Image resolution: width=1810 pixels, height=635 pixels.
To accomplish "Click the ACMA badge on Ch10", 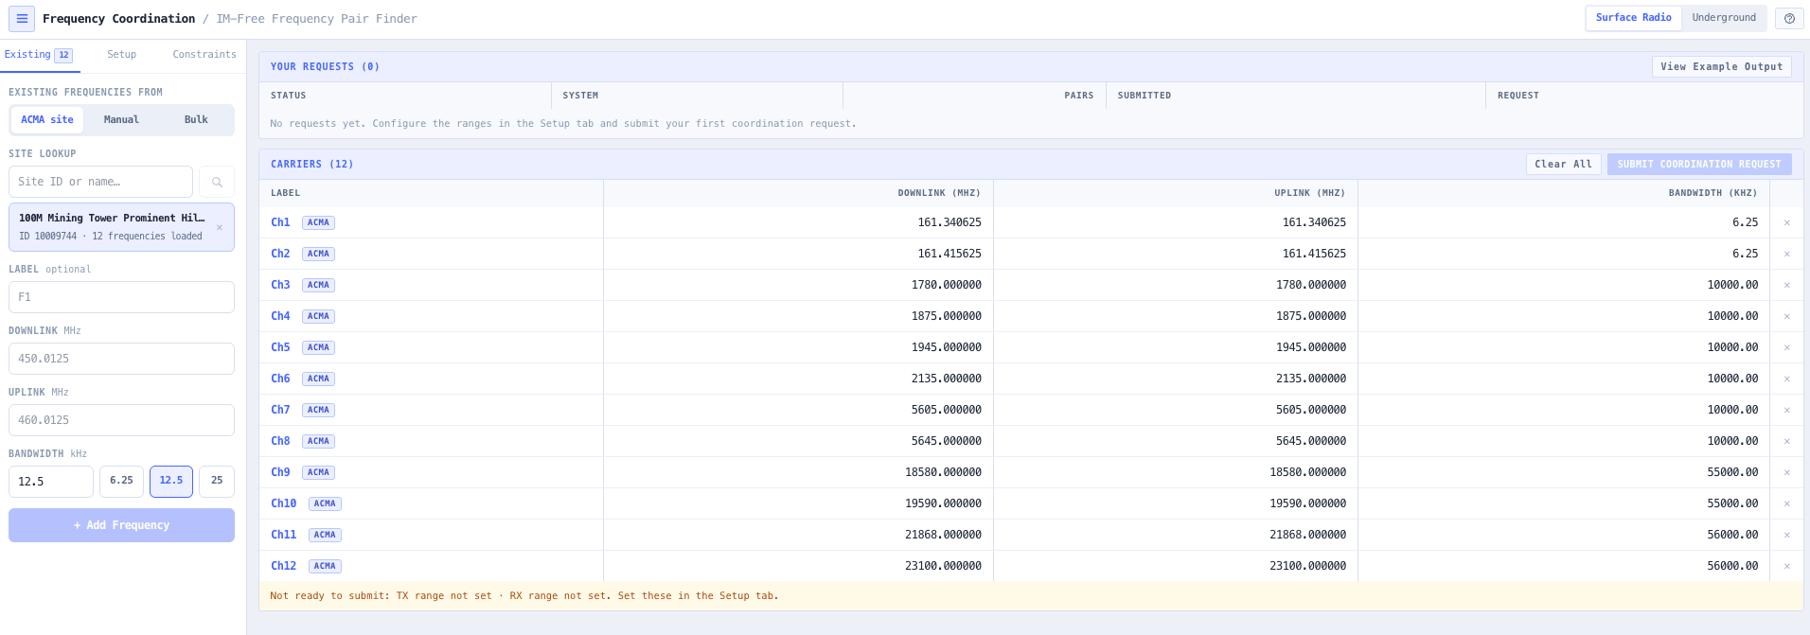I will pos(325,503).
